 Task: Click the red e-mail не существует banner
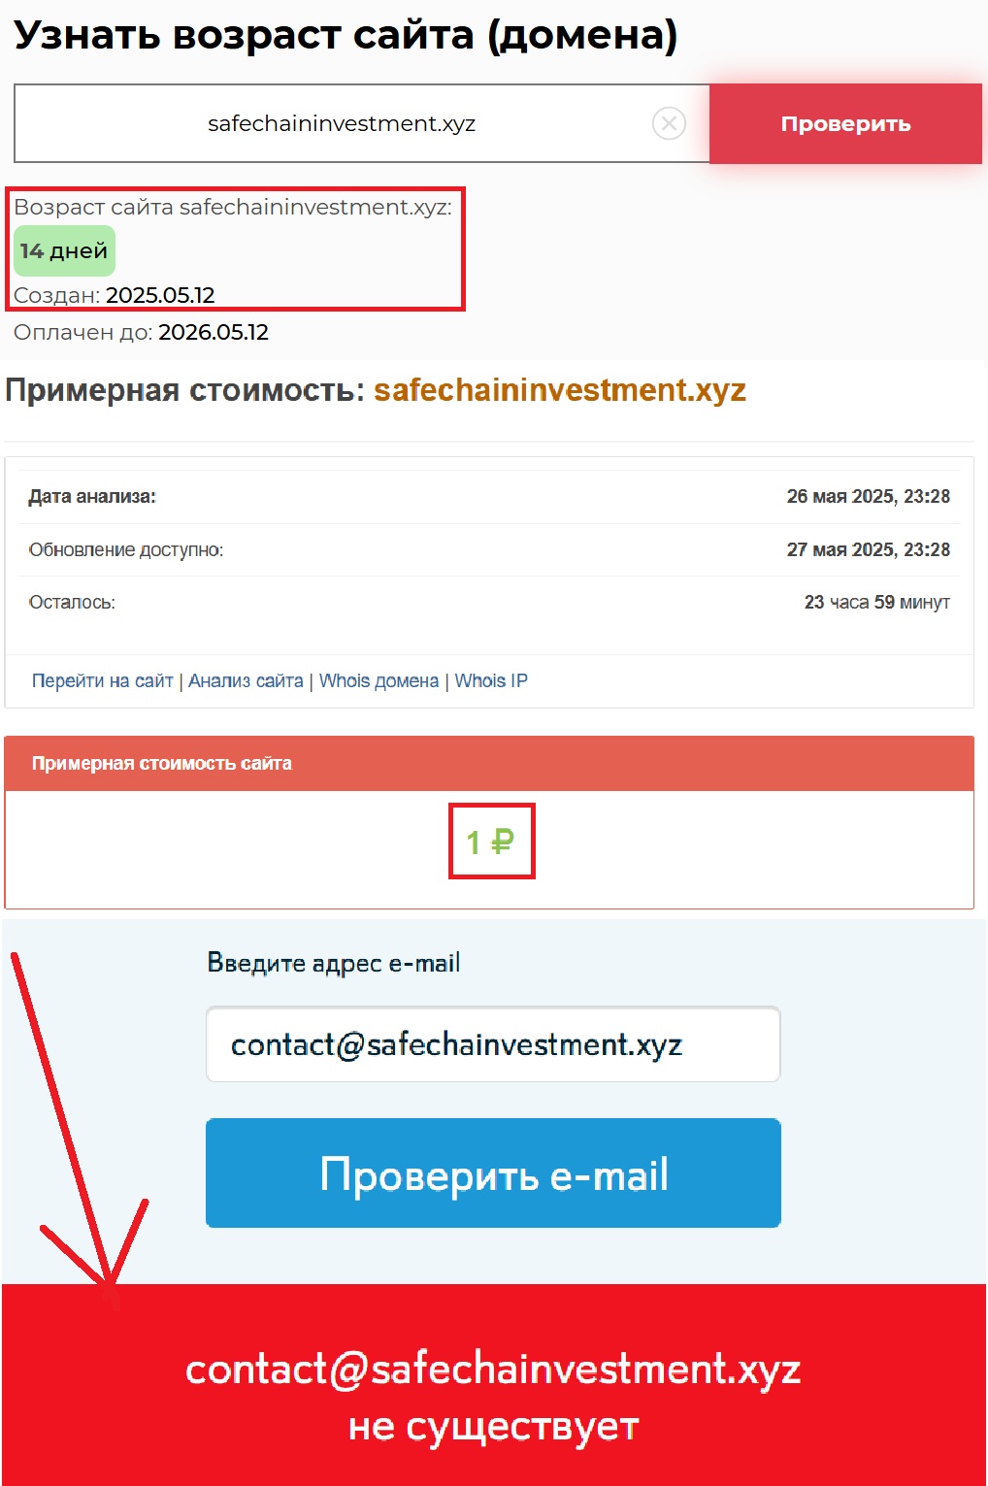coord(494,1385)
